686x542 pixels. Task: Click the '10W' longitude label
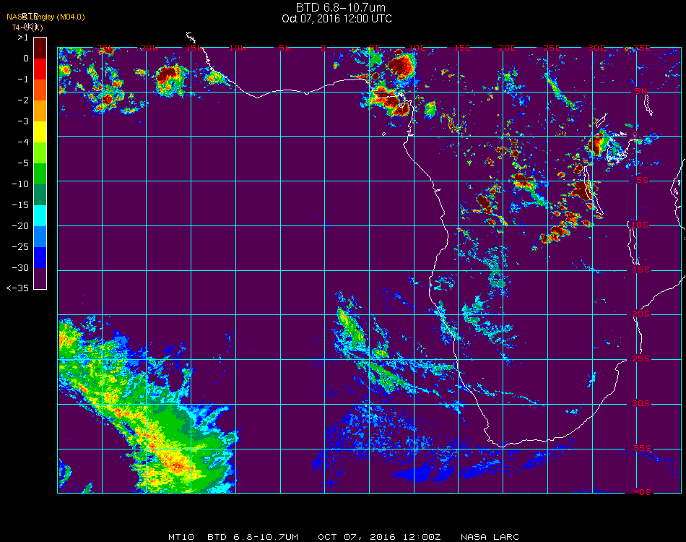[238, 48]
